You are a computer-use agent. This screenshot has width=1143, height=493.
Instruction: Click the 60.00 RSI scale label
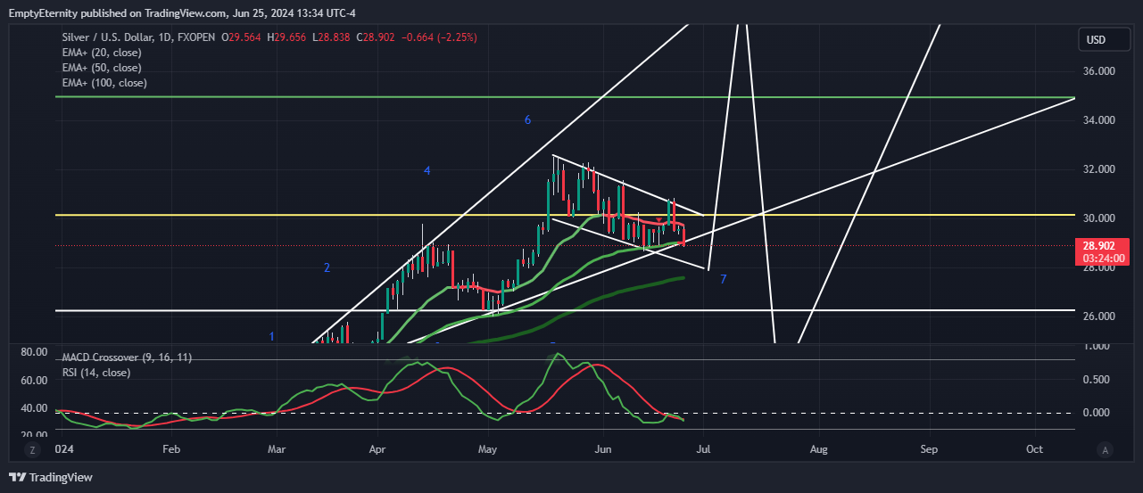33,380
